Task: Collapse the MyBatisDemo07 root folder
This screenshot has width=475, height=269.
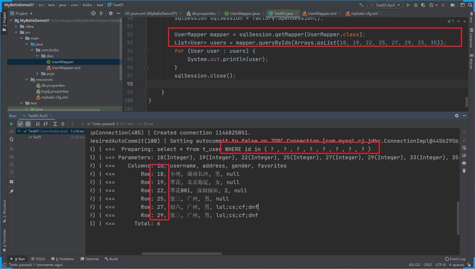Action: [x=11, y=21]
